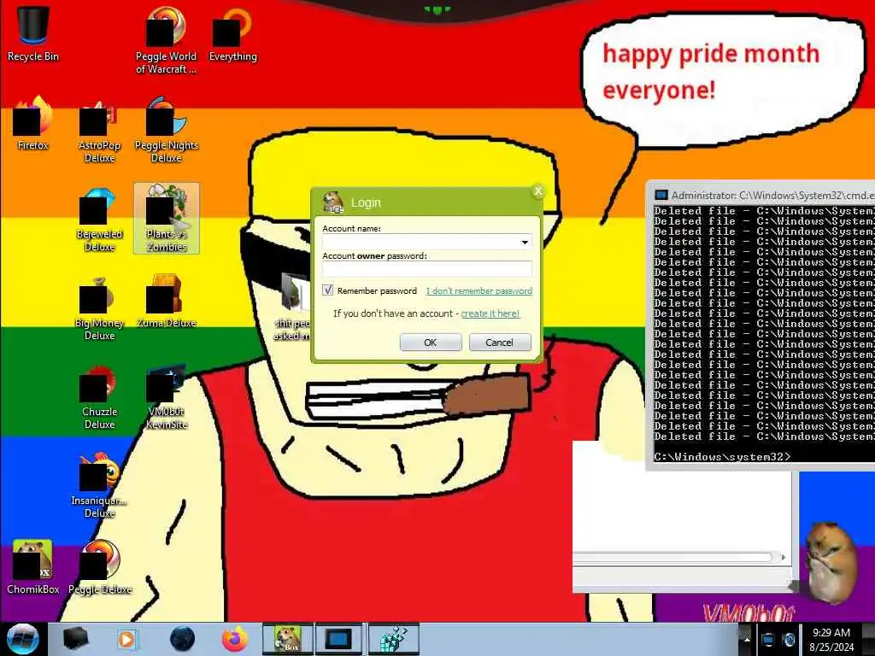Viewport: 875px width, 656px height.
Task: Launch Insaniquarium Deluxe desktop icon
Action: 99,485
